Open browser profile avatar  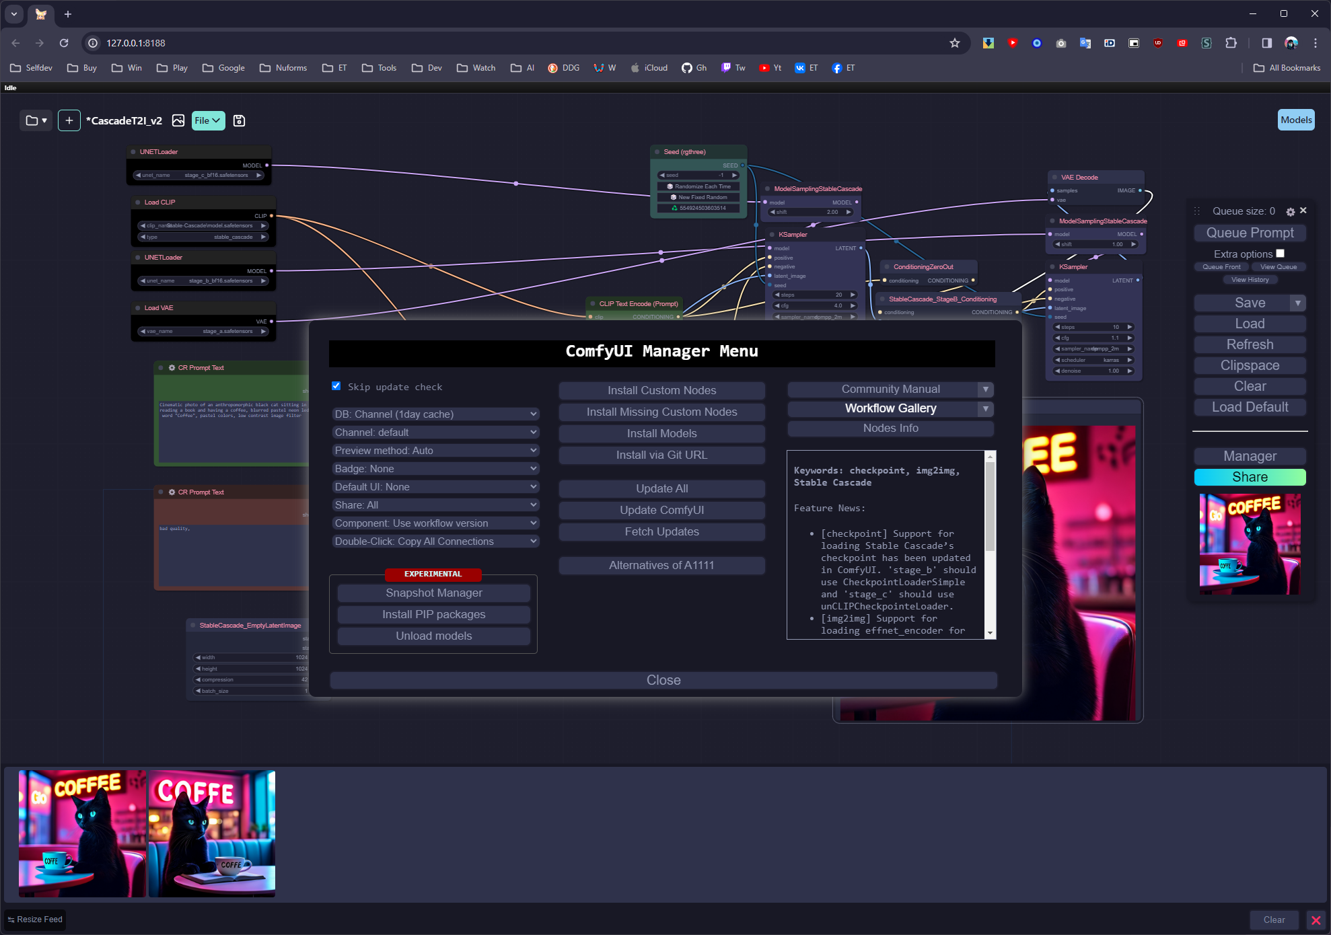pyautogui.click(x=1291, y=43)
